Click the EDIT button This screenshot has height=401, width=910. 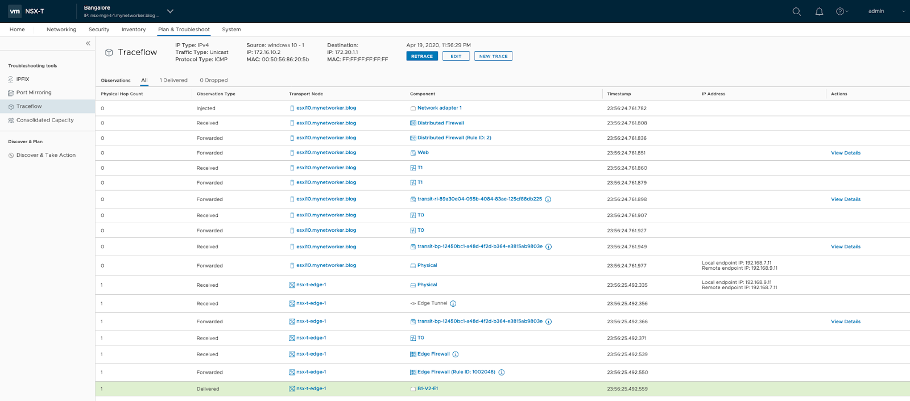coord(456,56)
